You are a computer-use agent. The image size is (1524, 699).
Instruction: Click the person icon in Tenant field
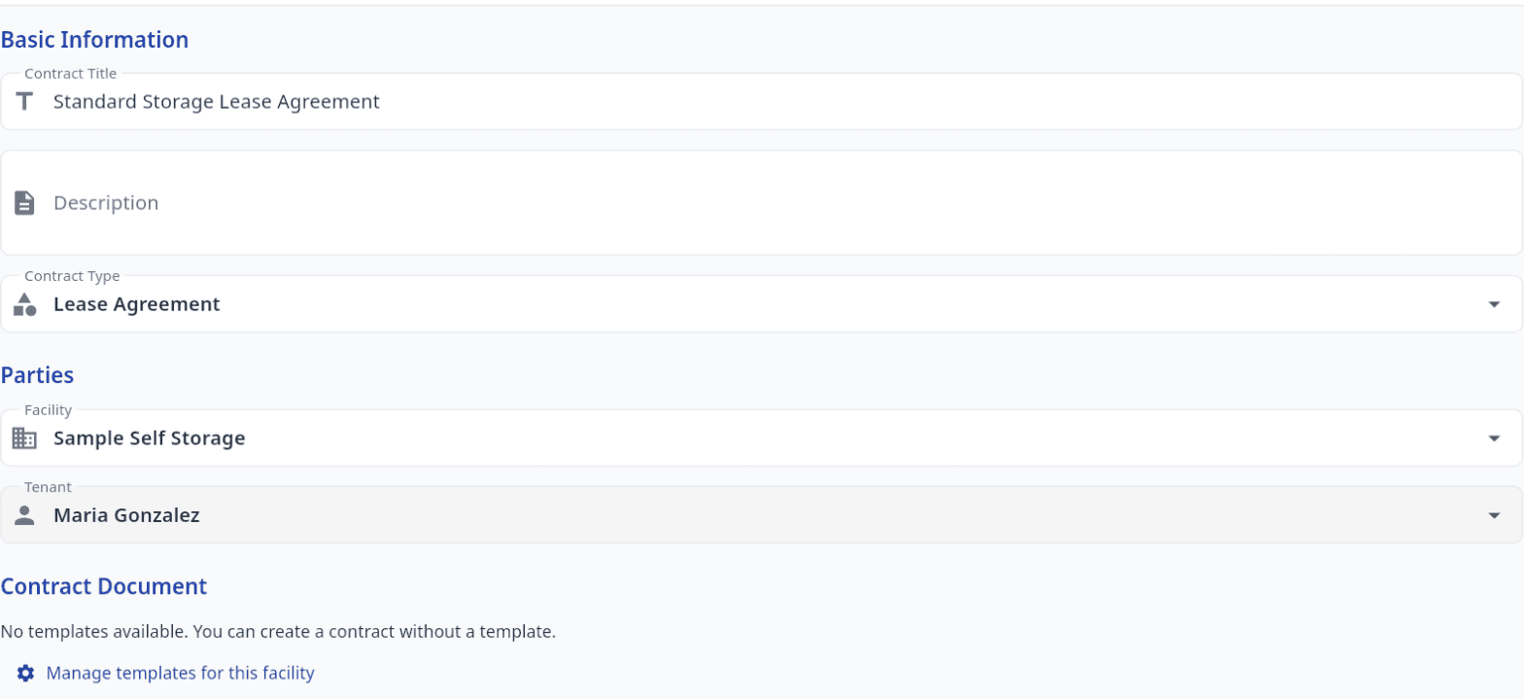[x=24, y=515]
